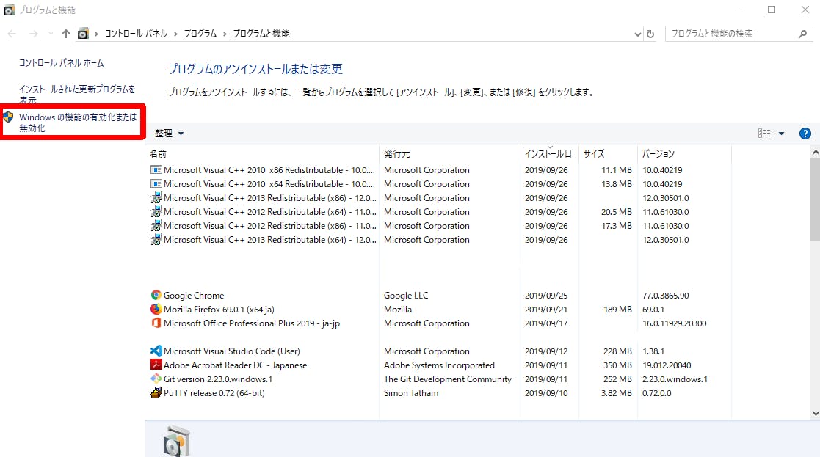Expand chevron after プログラム breadcrumb
820x457 pixels.
[x=225, y=34]
